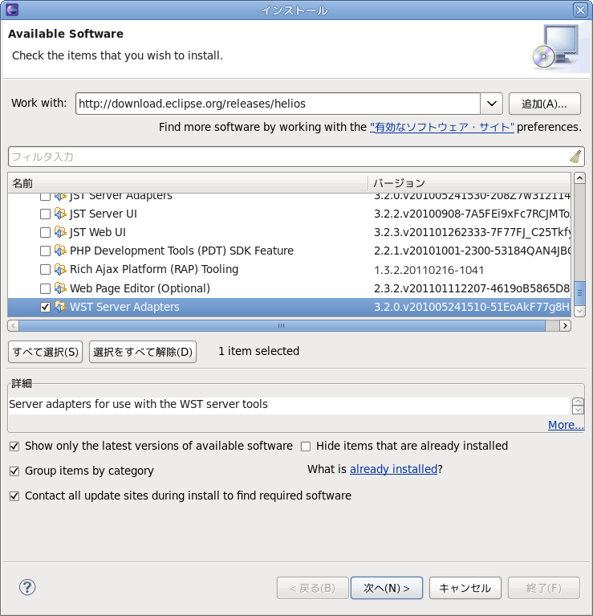The width and height of the screenshot is (593, 616).
Task: Click the 選択をすべて解除(D) button
Action: [x=143, y=352]
